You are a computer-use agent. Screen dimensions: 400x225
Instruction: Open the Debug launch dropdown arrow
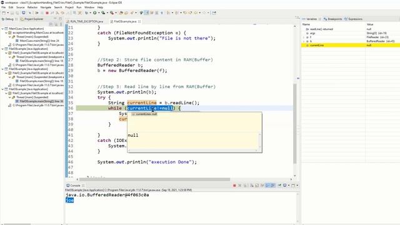pyautogui.click(x=90, y=12)
